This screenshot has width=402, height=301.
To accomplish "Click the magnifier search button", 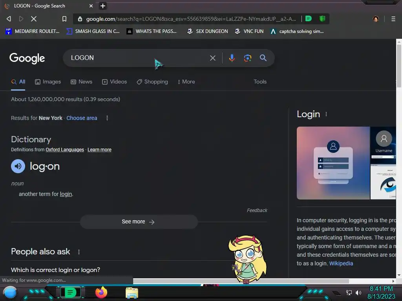I will coord(263,58).
